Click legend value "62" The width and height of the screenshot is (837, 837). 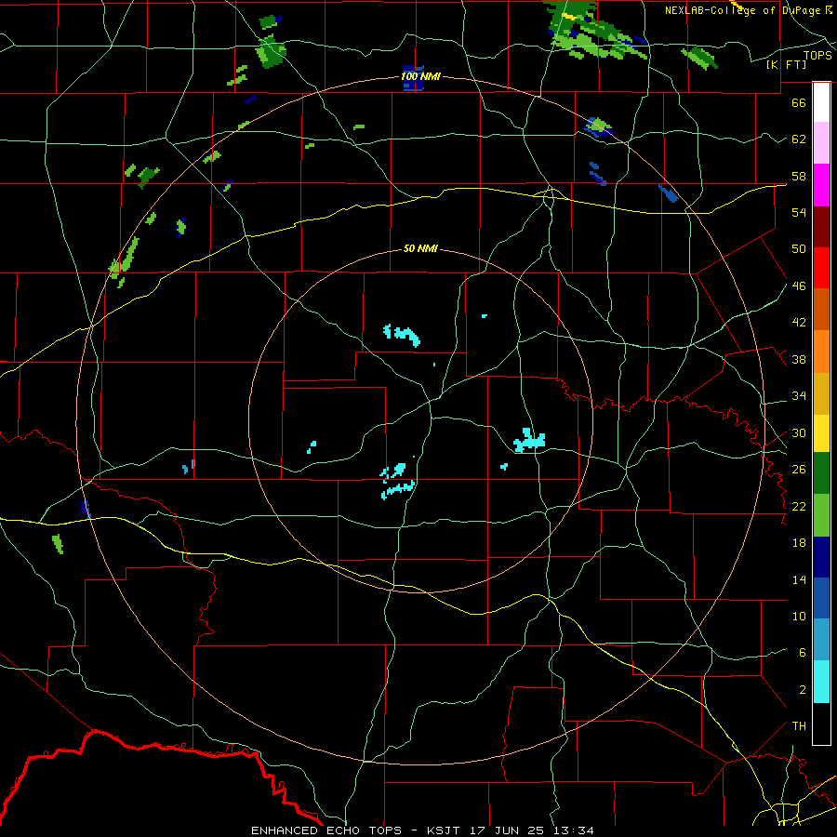click(799, 139)
